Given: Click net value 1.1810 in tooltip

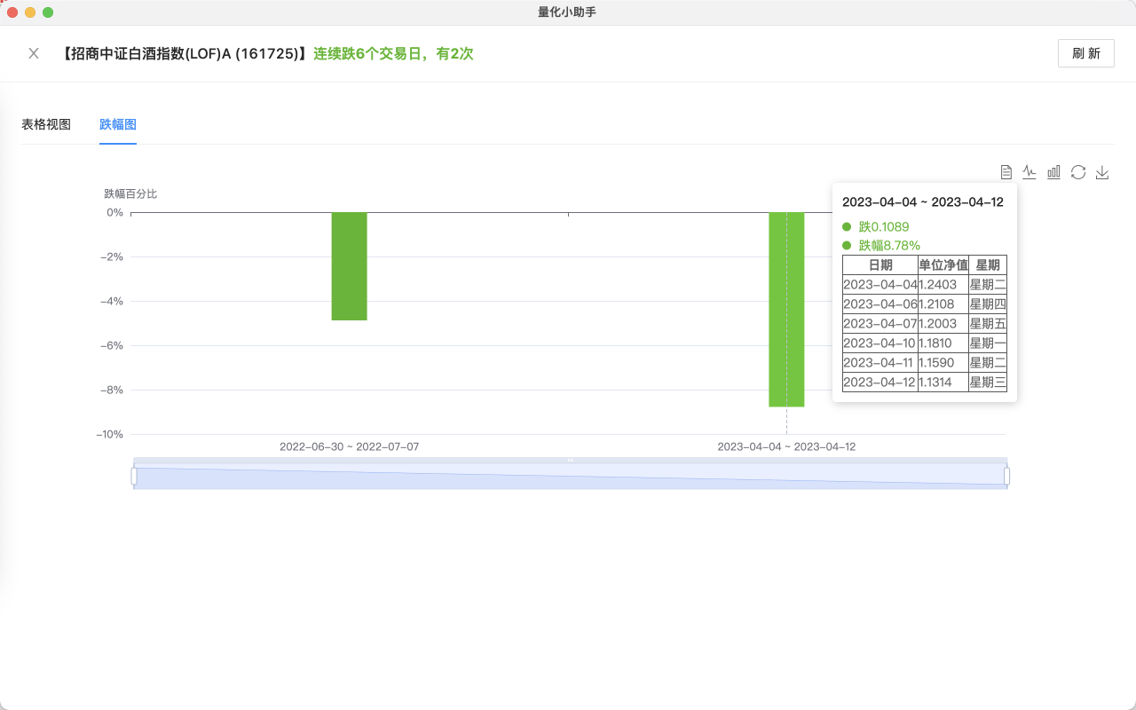Looking at the screenshot, I should (x=943, y=343).
